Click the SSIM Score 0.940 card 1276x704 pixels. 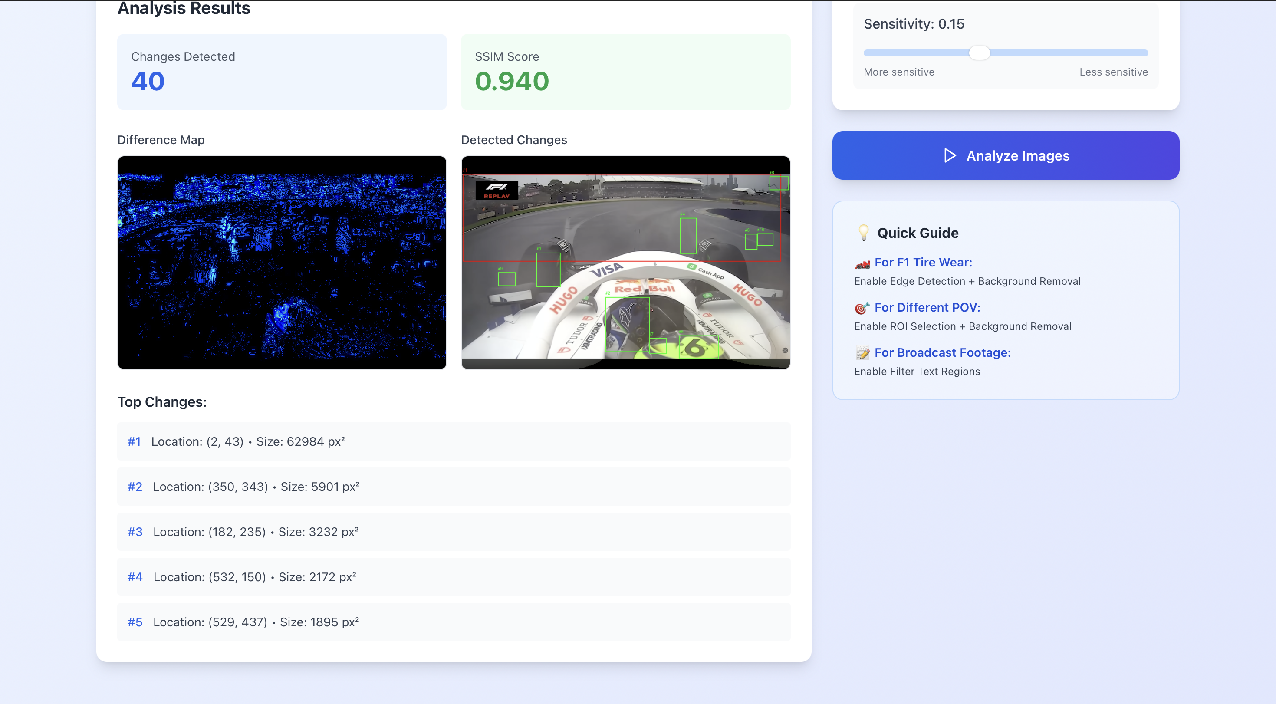tap(625, 72)
